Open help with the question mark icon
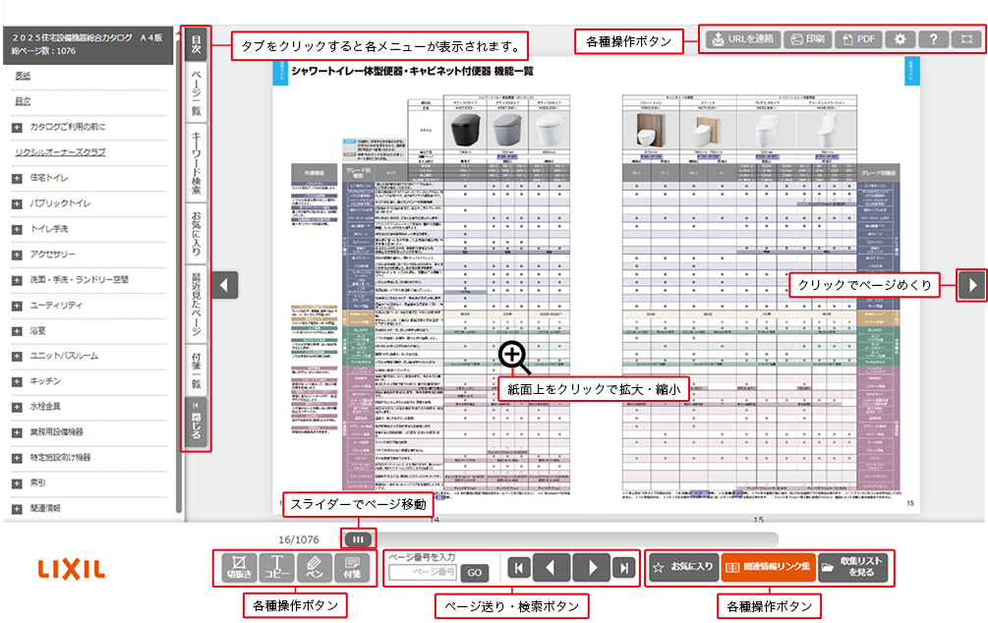The height and width of the screenshot is (623, 988). (934, 40)
